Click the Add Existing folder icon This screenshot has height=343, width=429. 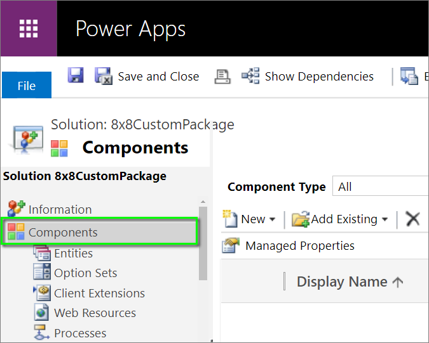tap(301, 219)
